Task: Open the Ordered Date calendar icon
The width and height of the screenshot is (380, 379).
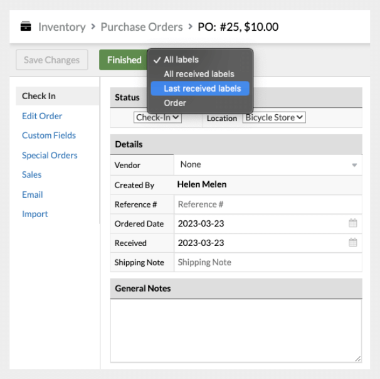Action: point(352,223)
